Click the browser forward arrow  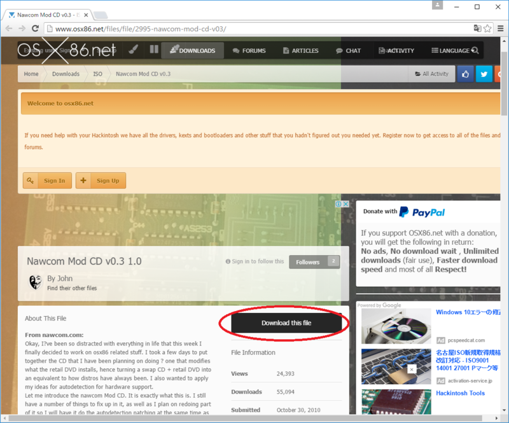tap(22, 29)
